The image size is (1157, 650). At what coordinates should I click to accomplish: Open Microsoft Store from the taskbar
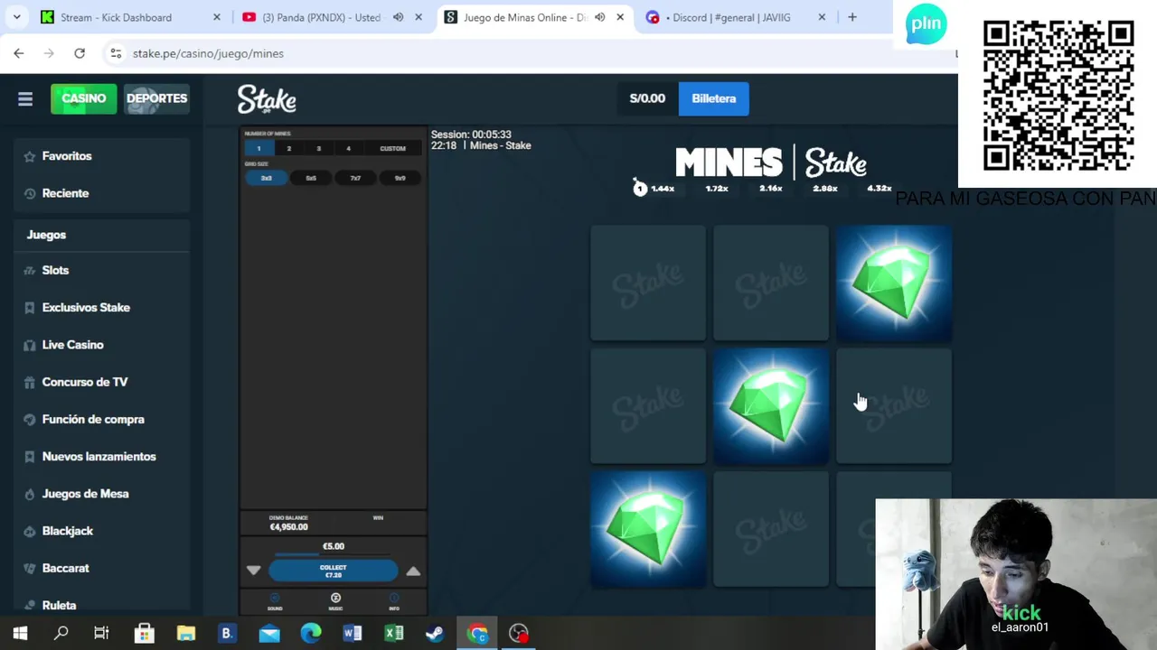pos(145,634)
